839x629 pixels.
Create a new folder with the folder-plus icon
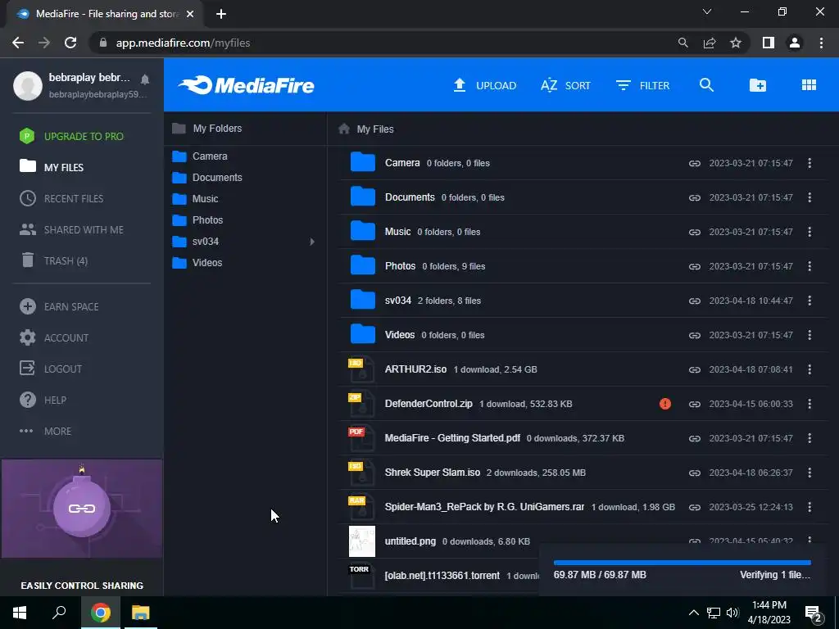pyautogui.click(x=758, y=85)
